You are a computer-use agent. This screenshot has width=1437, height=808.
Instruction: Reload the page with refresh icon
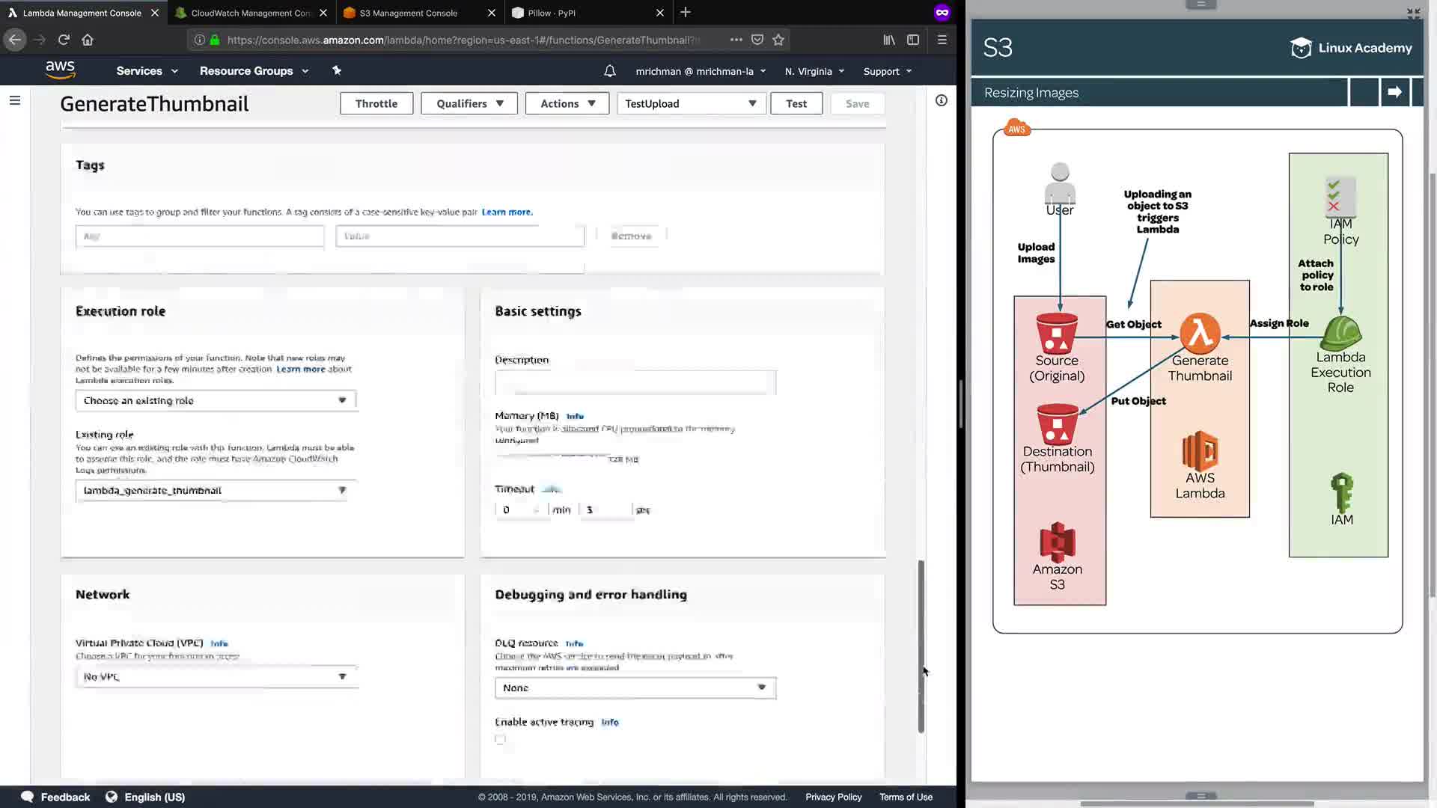pyautogui.click(x=64, y=40)
